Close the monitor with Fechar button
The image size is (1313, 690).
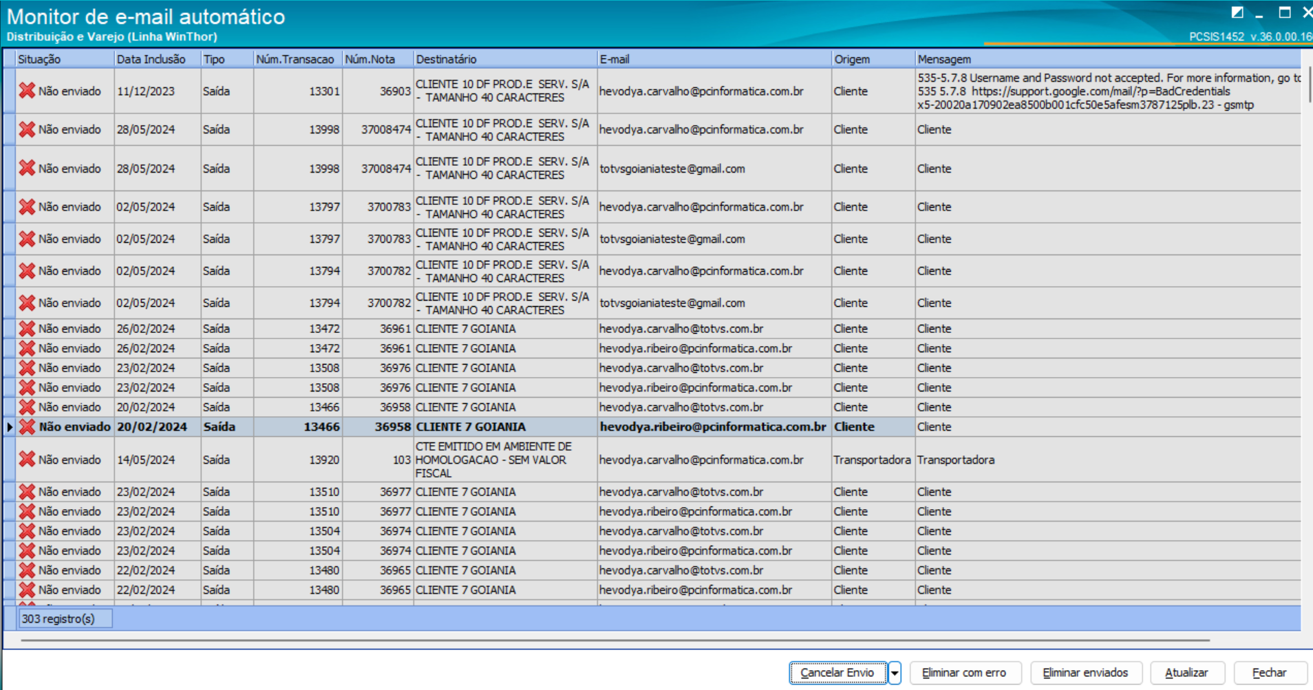[1269, 673]
